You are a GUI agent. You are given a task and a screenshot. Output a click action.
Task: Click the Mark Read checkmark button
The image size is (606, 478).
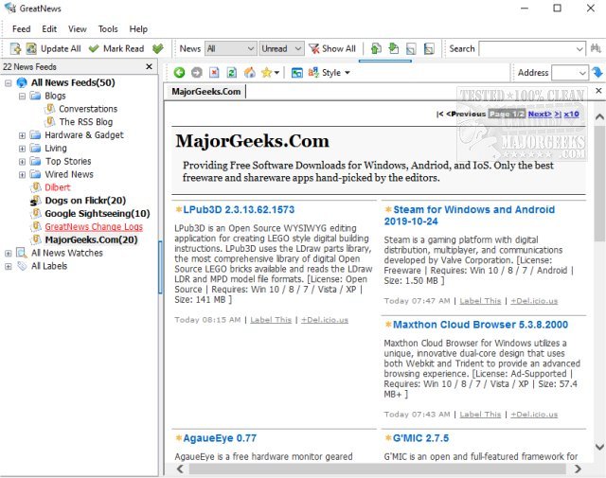(116, 48)
